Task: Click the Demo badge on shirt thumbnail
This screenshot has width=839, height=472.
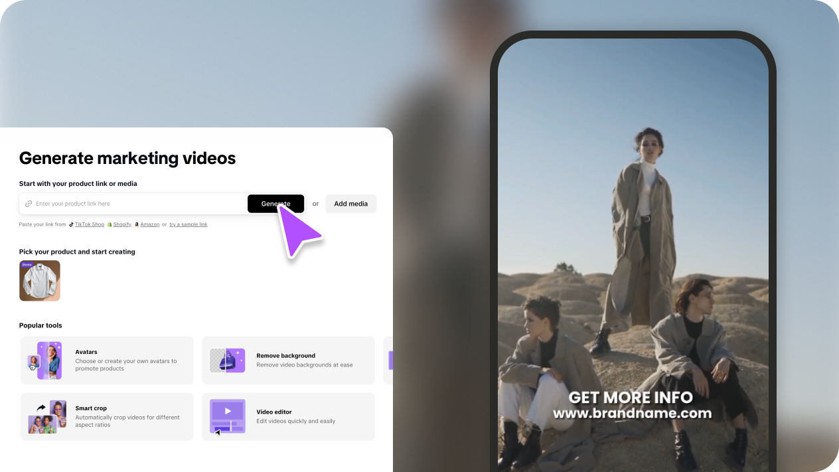Action: point(27,264)
